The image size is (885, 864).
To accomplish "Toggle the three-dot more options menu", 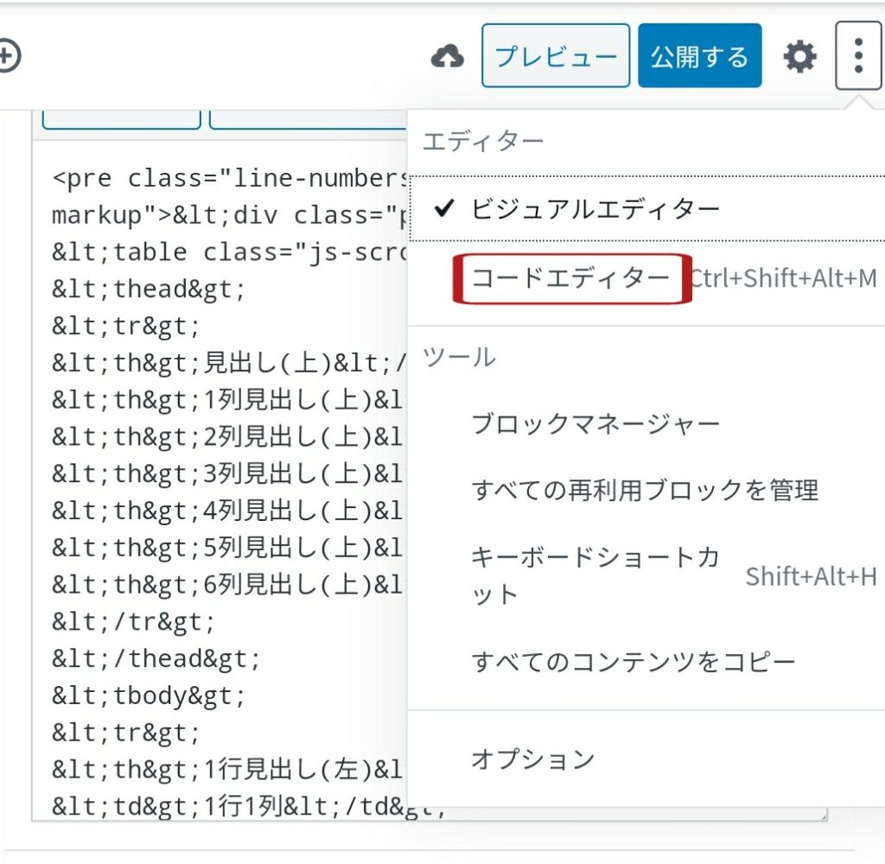I will pos(858,56).
